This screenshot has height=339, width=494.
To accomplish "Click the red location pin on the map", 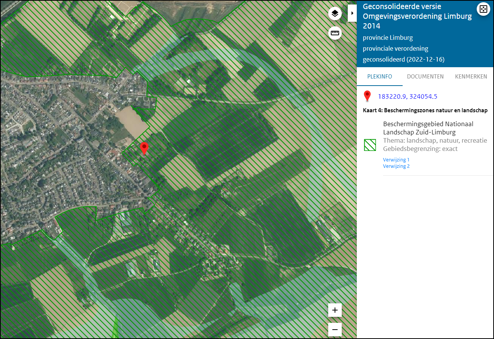I will click(x=144, y=149).
